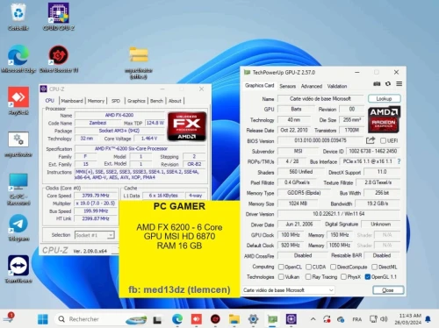
Task: Switch to the SPD tab in CPU-Z
Action: coord(116,101)
